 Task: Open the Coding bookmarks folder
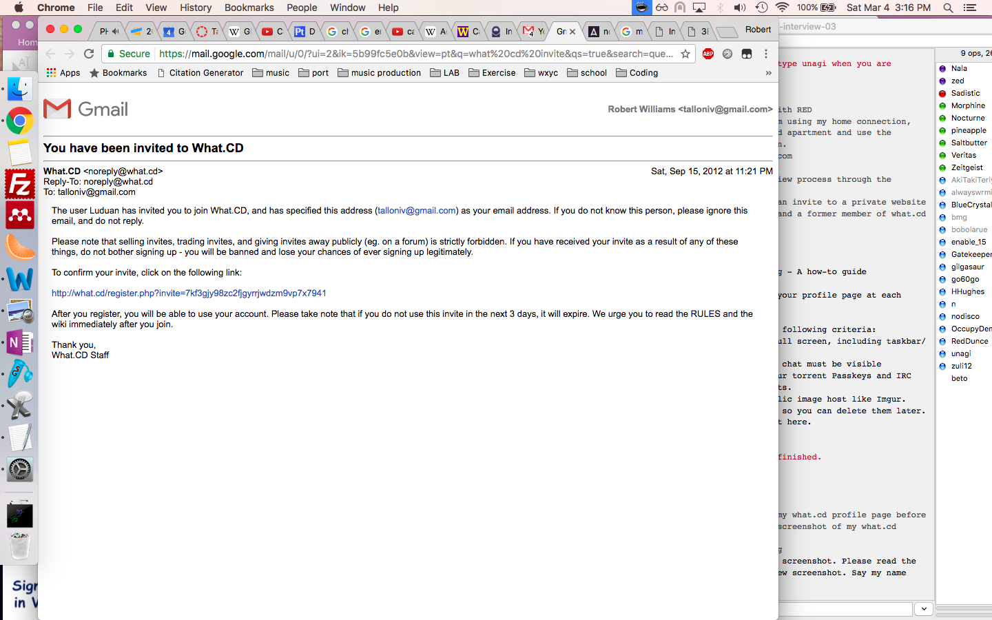tap(637, 73)
